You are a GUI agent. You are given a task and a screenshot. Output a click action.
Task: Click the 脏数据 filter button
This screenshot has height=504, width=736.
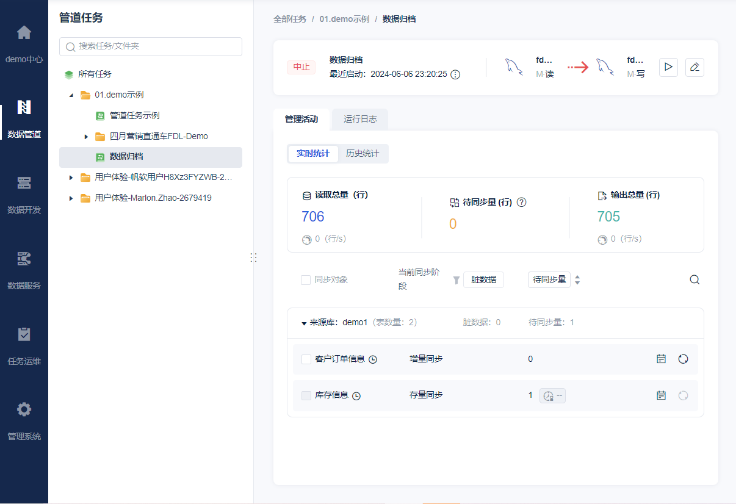point(484,280)
